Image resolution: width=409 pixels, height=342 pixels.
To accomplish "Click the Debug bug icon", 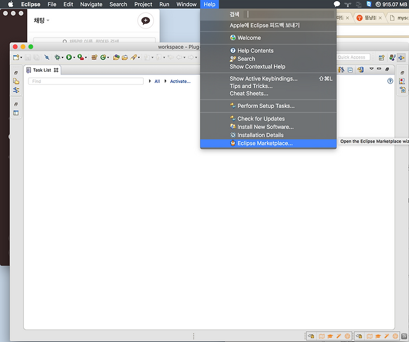I will pyautogui.click(x=57, y=57).
